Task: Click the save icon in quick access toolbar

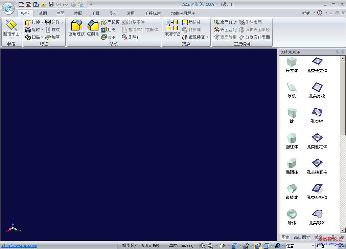Action: [51, 4]
